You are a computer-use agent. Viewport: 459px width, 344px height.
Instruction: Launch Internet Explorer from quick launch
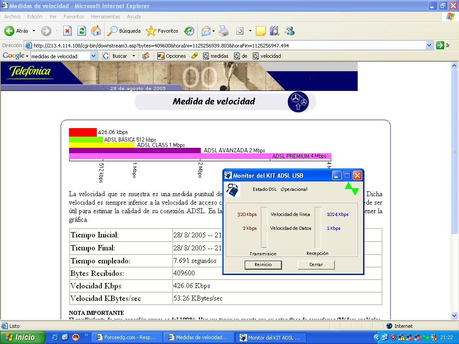click(55, 338)
